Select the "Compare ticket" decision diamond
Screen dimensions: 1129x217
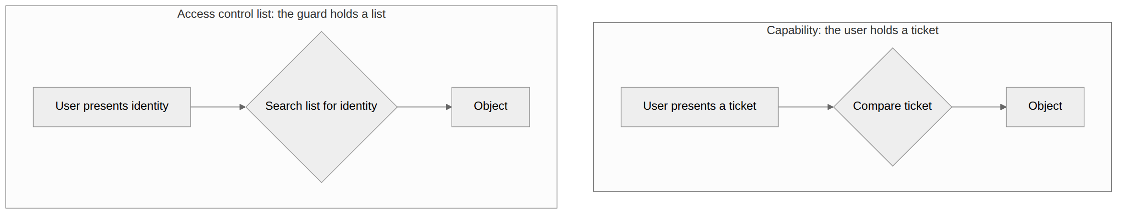(x=892, y=107)
